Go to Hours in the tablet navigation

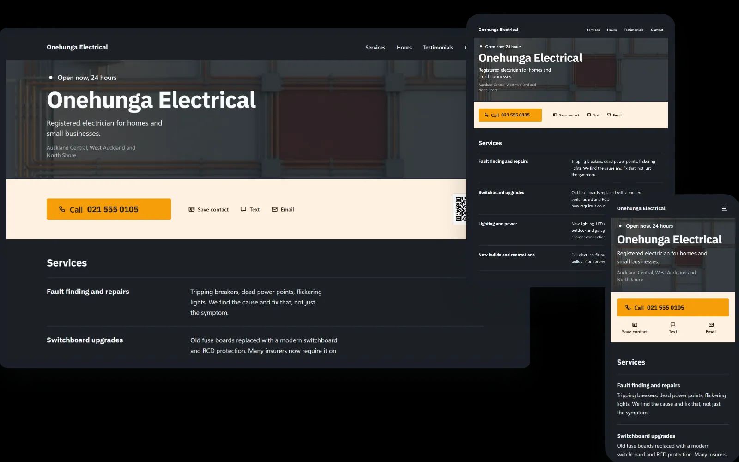[612, 30]
